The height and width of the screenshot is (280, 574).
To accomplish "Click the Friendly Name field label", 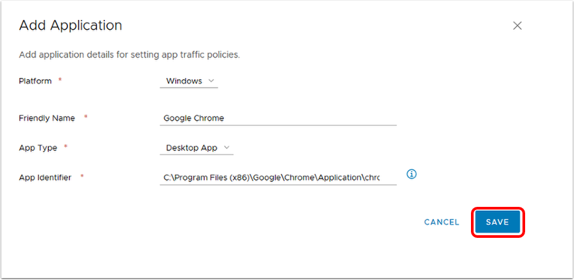I will click(47, 118).
